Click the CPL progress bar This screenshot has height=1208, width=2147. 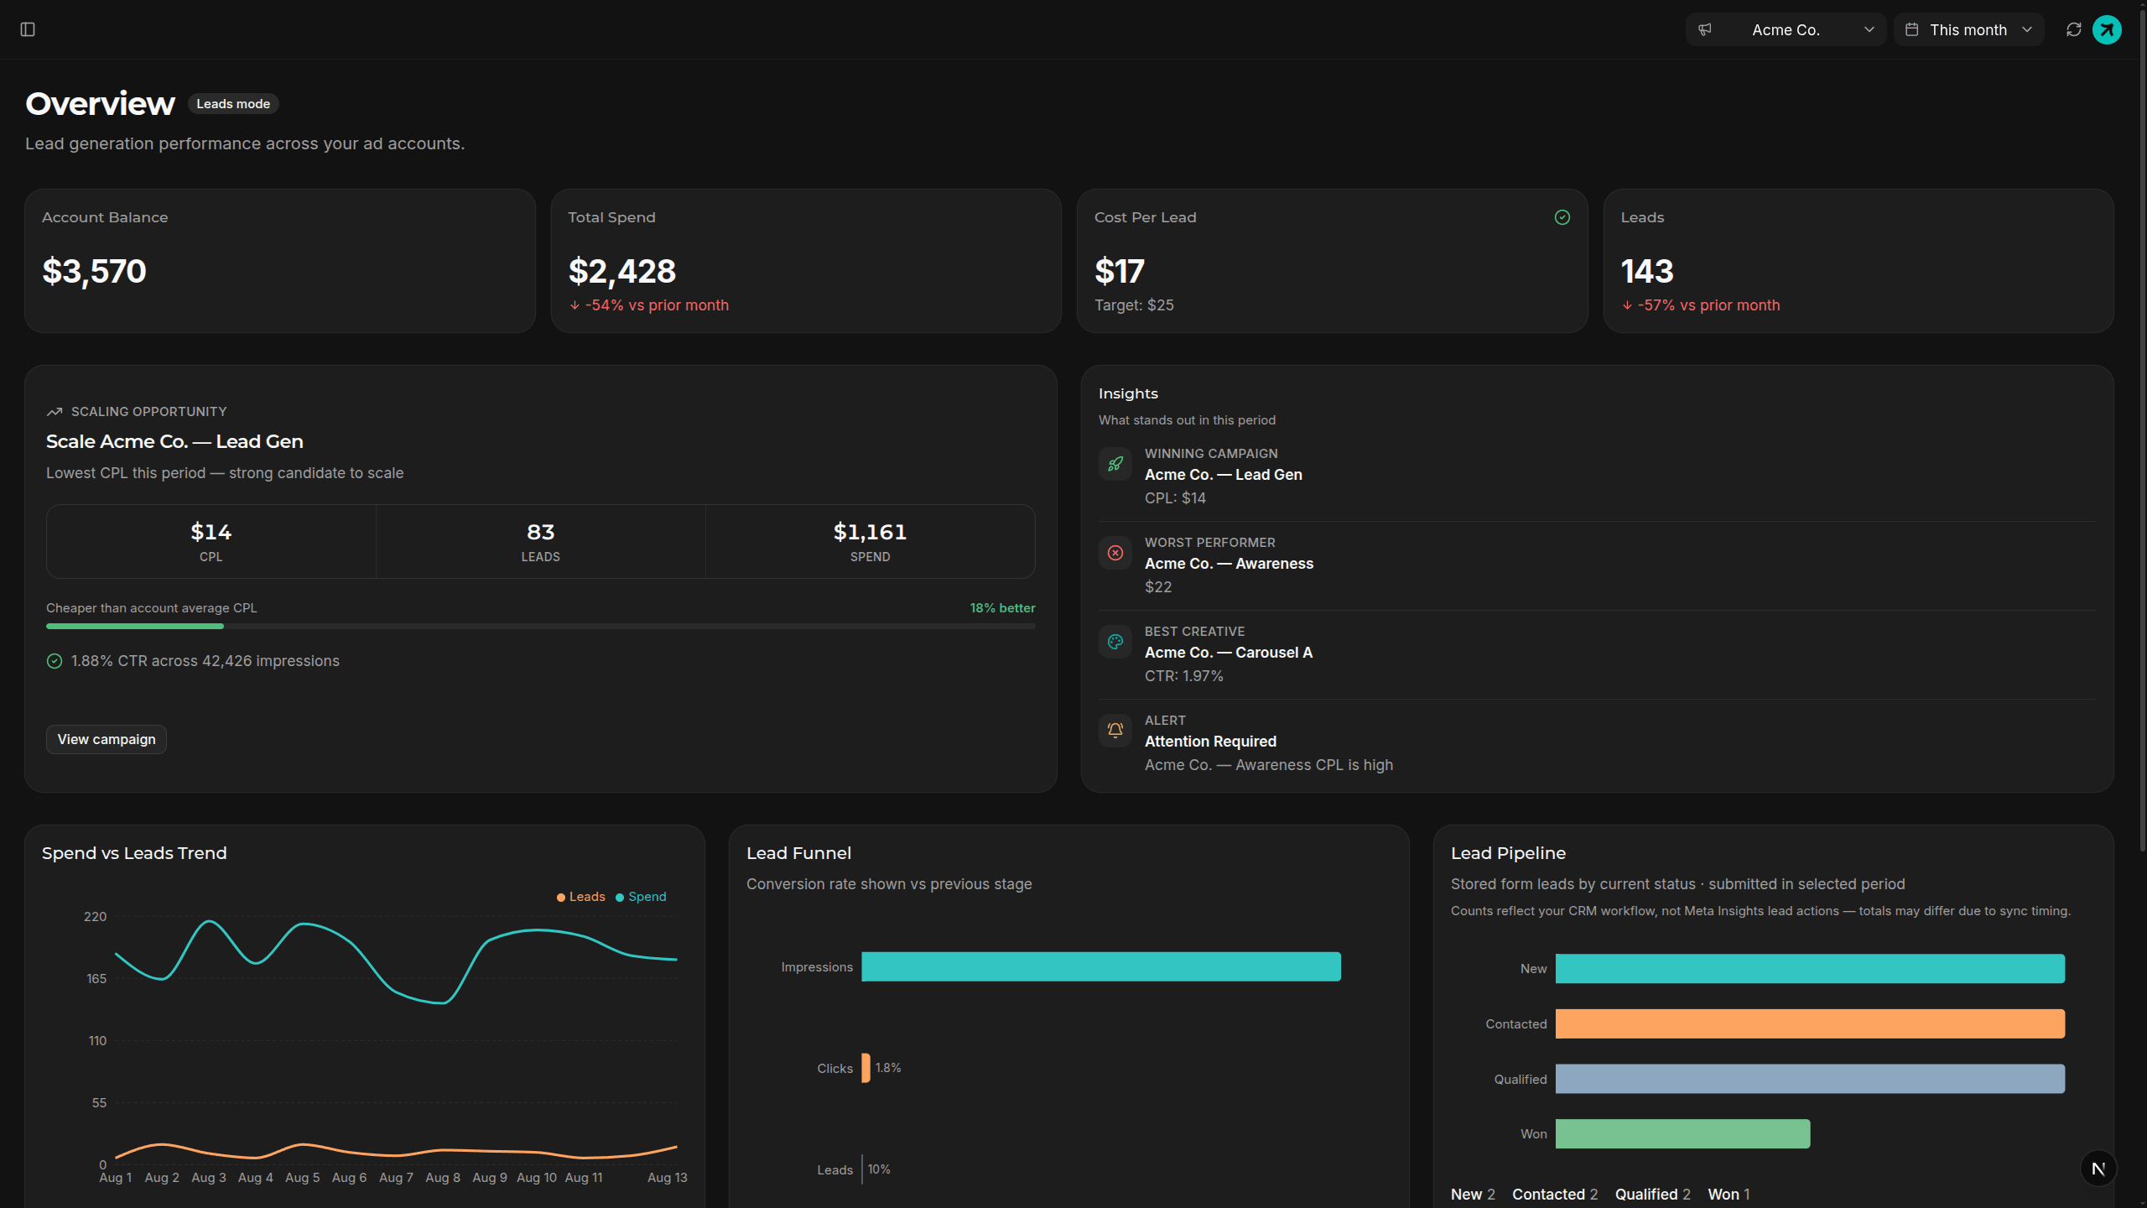[x=541, y=626]
